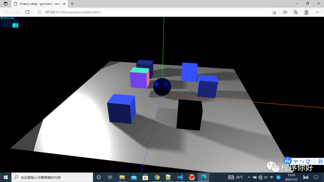Toggle the Chinese input method indicator
This screenshot has height=182, width=324.
[271, 177]
